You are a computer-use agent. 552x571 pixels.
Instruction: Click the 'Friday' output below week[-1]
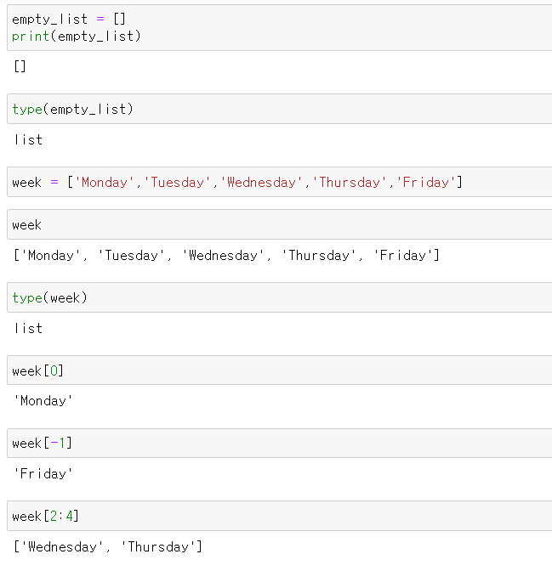[43, 474]
